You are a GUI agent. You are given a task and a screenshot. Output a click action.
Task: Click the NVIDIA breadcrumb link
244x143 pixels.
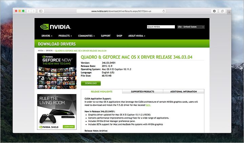pyautogui.click(x=41, y=51)
